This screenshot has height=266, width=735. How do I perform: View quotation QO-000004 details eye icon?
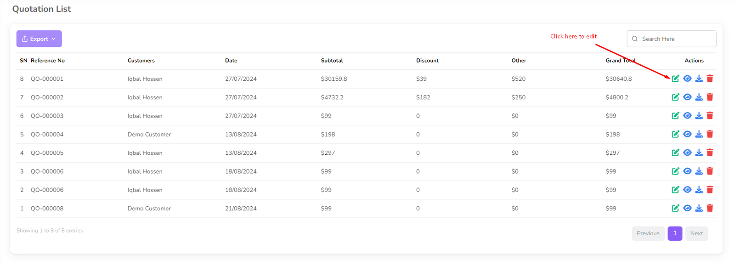687,134
